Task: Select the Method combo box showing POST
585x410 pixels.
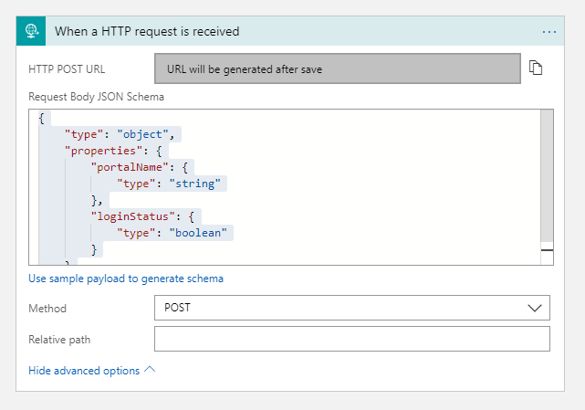Action: pos(351,308)
